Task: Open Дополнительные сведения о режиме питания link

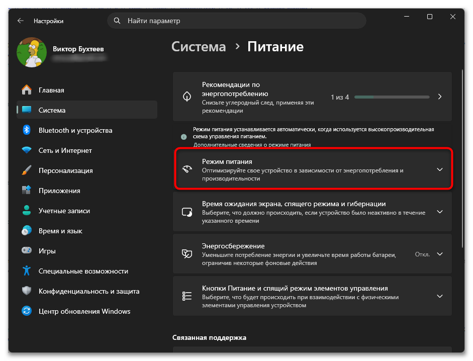Action: (x=252, y=145)
